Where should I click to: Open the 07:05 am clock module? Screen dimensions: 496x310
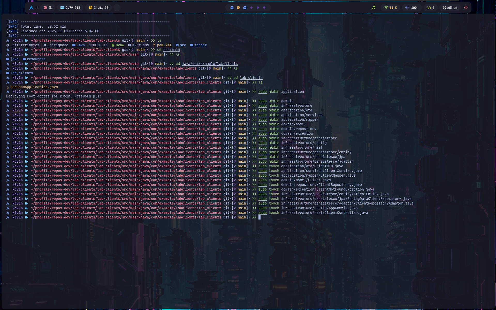[x=450, y=8]
